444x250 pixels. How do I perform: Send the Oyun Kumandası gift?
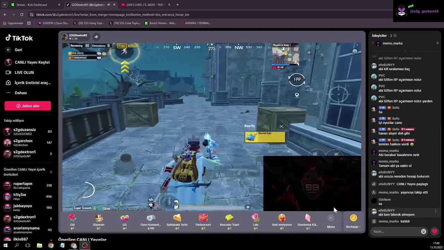pos(151,221)
